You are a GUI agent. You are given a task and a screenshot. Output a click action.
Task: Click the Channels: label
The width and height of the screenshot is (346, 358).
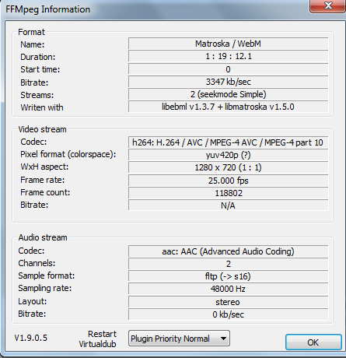tap(37, 263)
